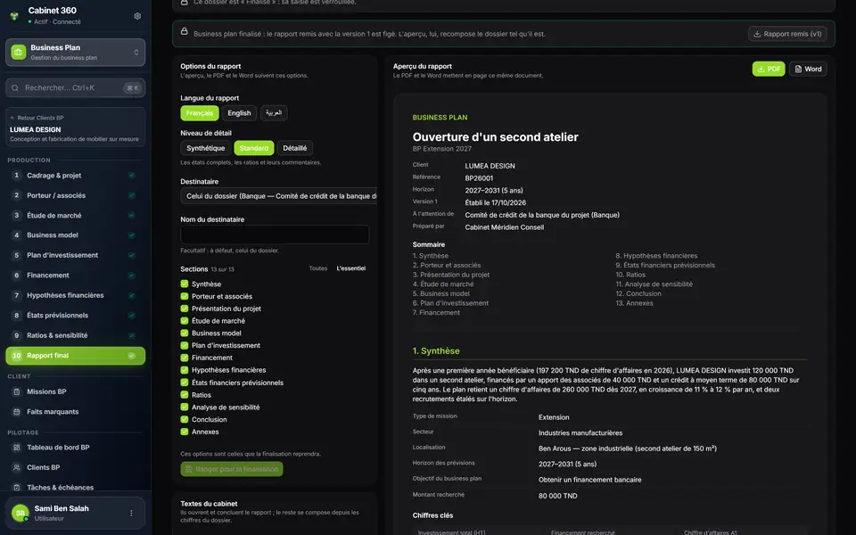Image resolution: width=856 pixels, height=535 pixels.
Task: Click the Tâches & échéances icon
Action: pos(16,488)
